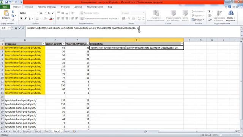Click Delete cells (Удалить) in Cells group
This screenshot has height=137, width=243.
coord(197,16)
